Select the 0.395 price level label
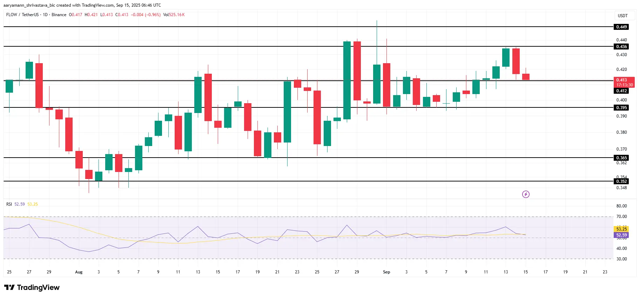Image resolution: width=640 pixels, height=298 pixels. [622, 108]
